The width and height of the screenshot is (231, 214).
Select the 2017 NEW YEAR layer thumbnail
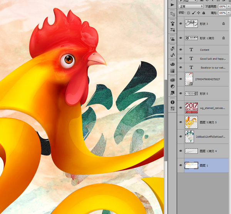pyautogui.click(x=191, y=108)
